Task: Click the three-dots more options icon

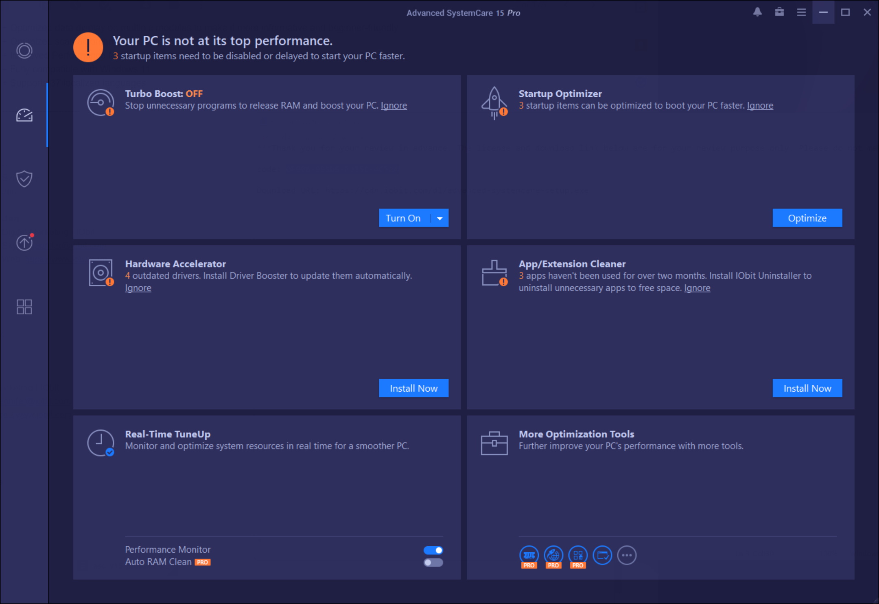Action: pyautogui.click(x=627, y=555)
